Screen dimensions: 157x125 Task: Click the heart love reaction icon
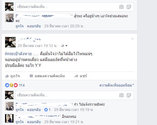(16, 85)
